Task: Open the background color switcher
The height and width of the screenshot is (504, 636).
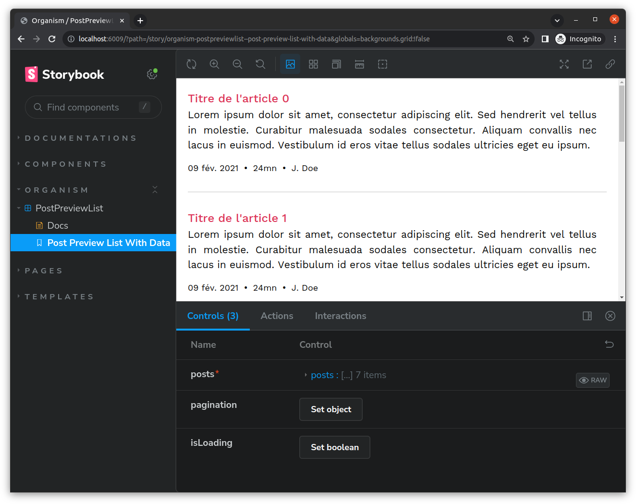Action: coord(290,64)
